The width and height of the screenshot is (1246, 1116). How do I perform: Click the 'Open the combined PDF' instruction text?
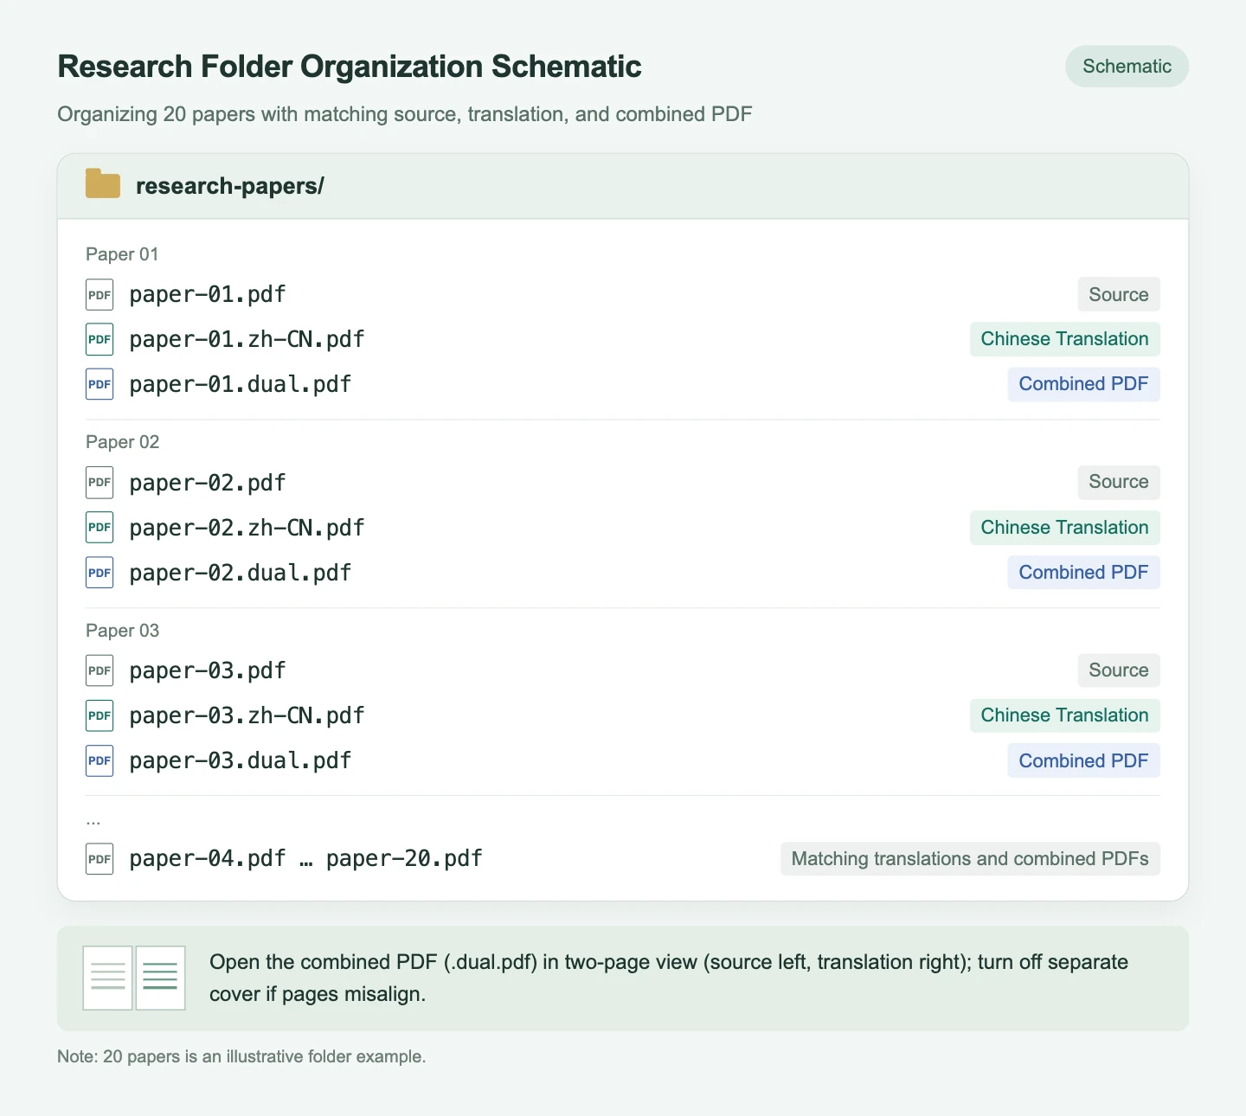point(669,978)
